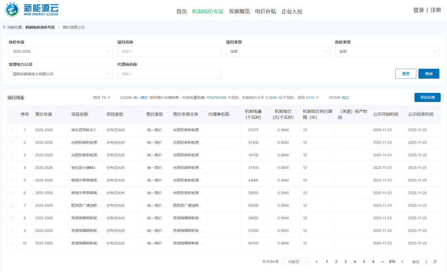
Task: Click the location pin icon in breadcrumb
Action: (x=4, y=27)
